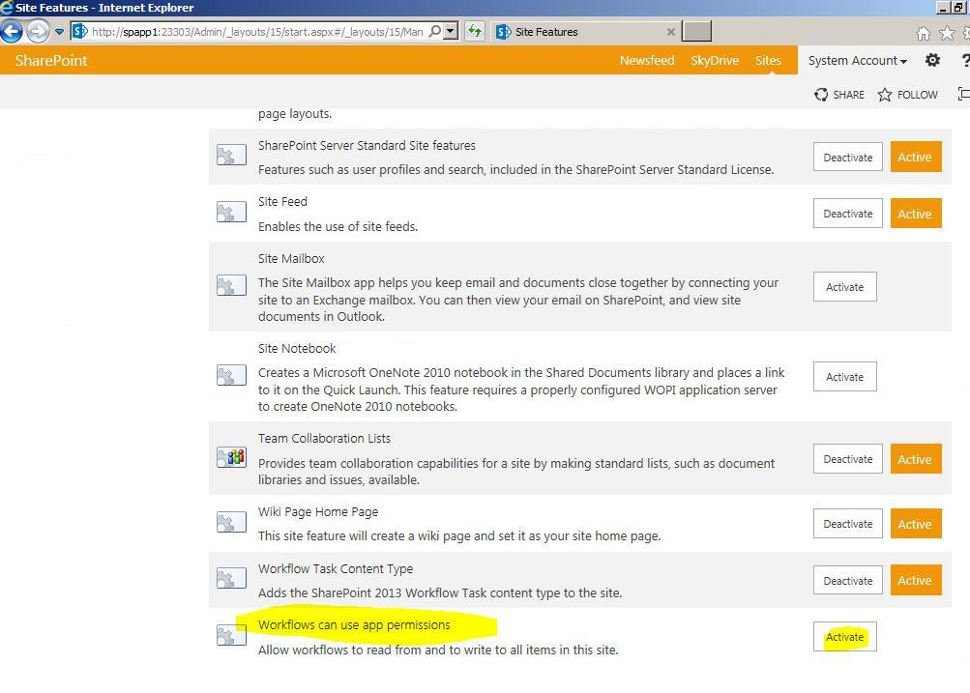Click the 'Workflow Task Content Type' title
Image resolution: width=970 pixels, height=693 pixels.
point(336,568)
